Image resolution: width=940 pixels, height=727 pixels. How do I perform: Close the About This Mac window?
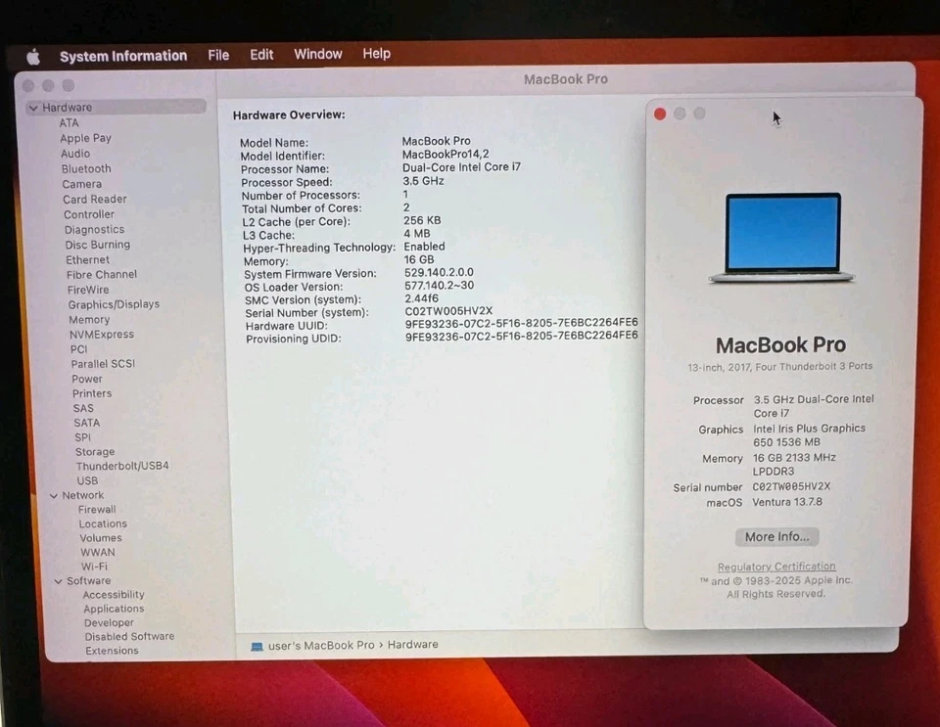pos(660,114)
